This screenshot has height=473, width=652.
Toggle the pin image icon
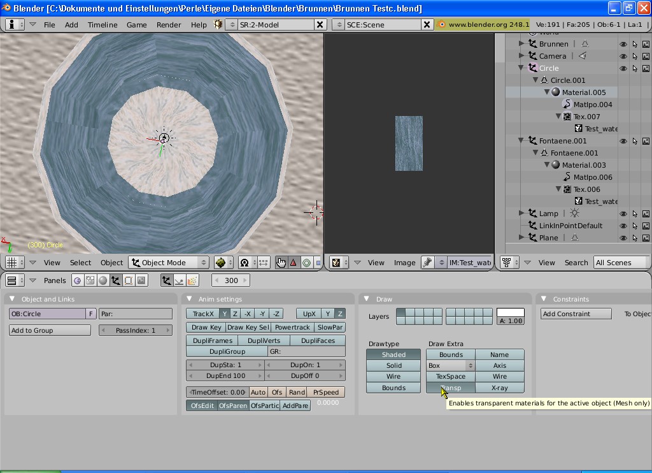427,263
